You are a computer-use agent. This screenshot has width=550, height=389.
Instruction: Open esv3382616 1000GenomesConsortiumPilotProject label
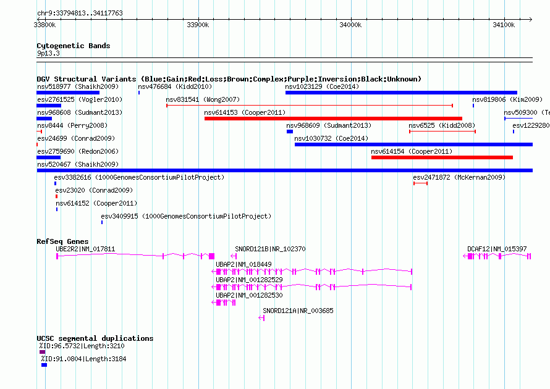coord(139,177)
